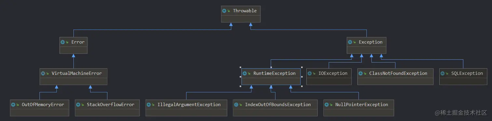This screenshot has height=121, width=492.
Task: Select the Error class node label
Action: coord(78,42)
